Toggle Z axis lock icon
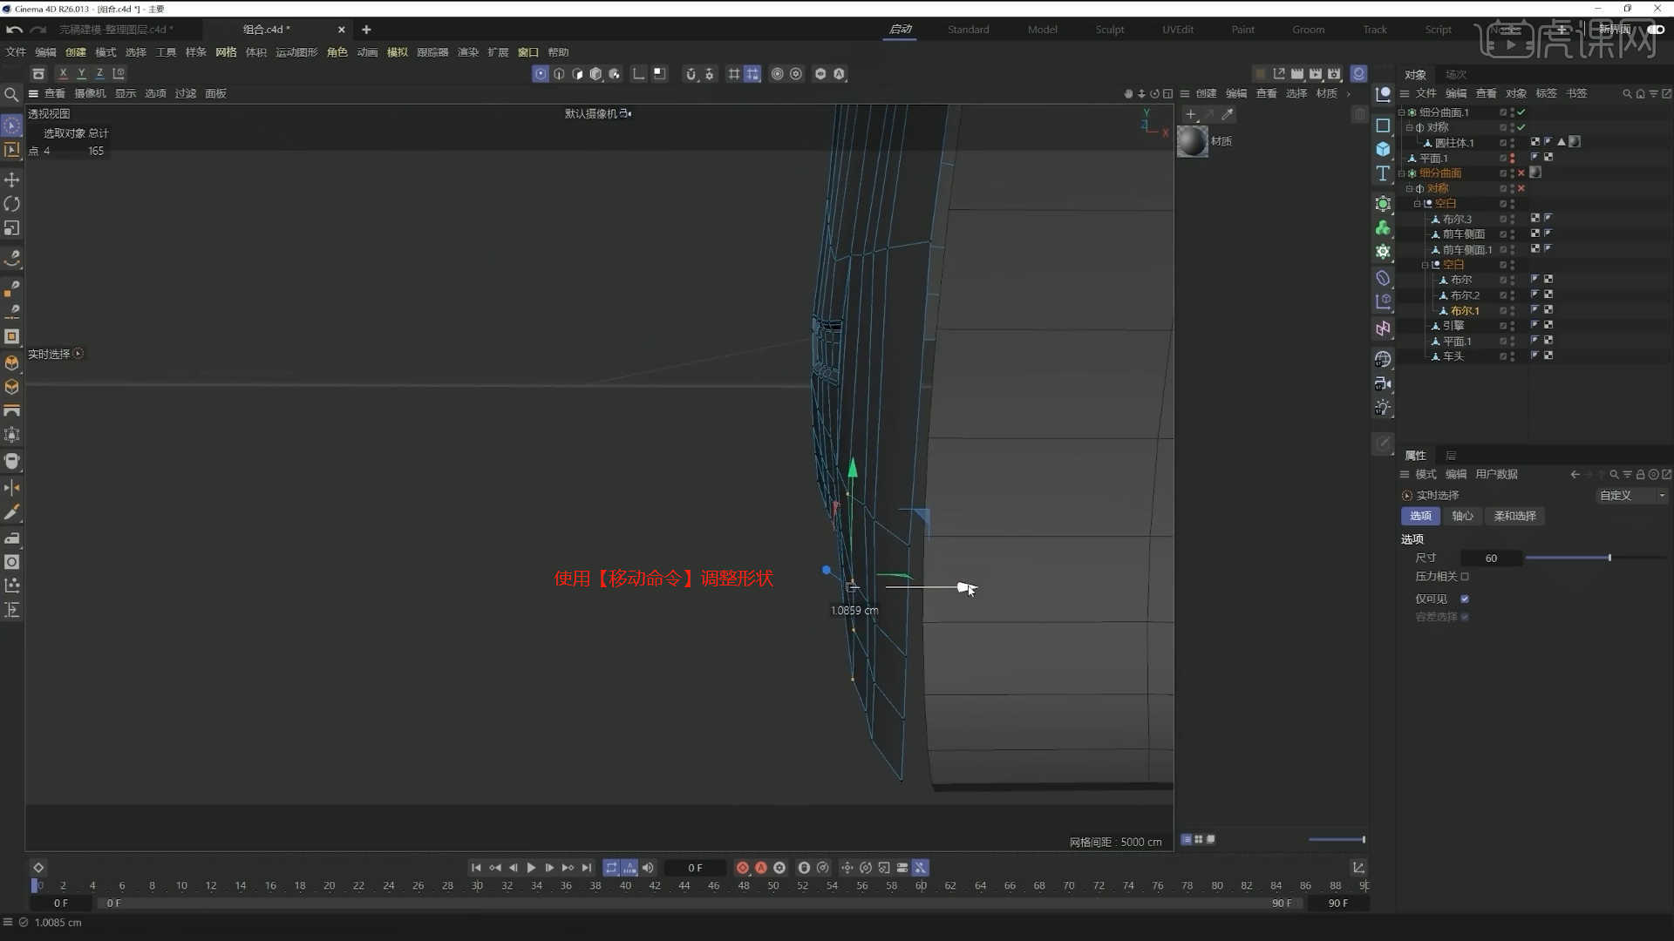Screen dimensions: 1674x941 click(x=99, y=74)
